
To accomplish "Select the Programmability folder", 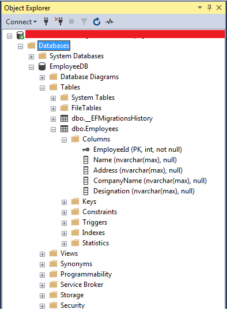I will coord(86,274).
